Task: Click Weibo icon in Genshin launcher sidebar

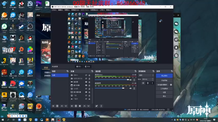Action: click(x=176, y=40)
